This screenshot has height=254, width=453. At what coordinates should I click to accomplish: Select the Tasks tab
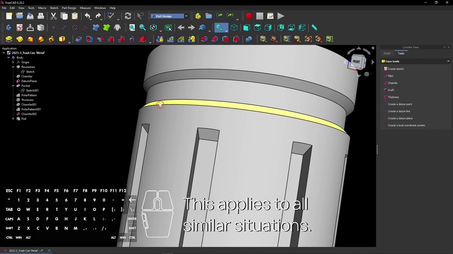coord(401,53)
